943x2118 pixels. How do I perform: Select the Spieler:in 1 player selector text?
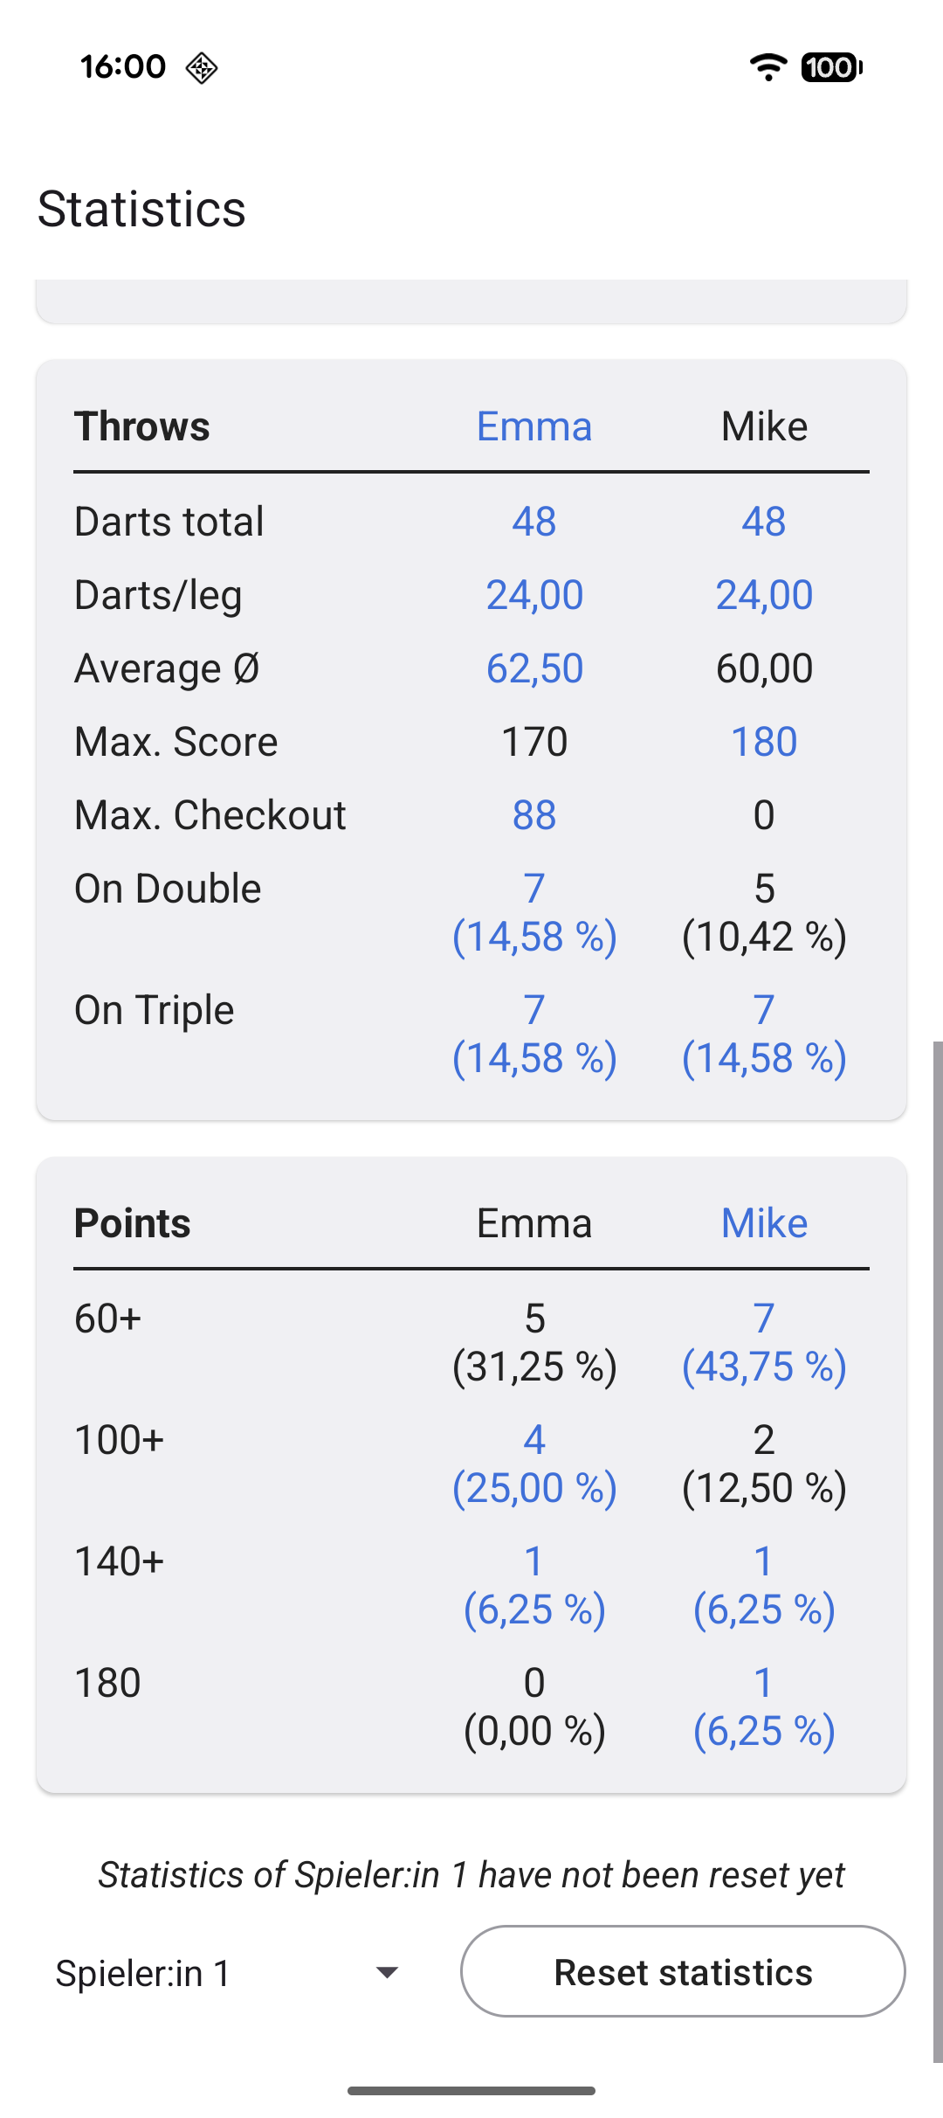tap(143, 1973)
